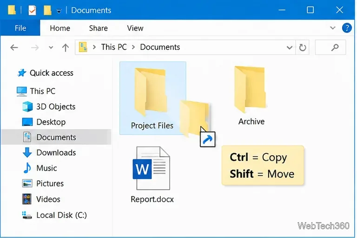Open address bar history dropdown

[290, 47]
